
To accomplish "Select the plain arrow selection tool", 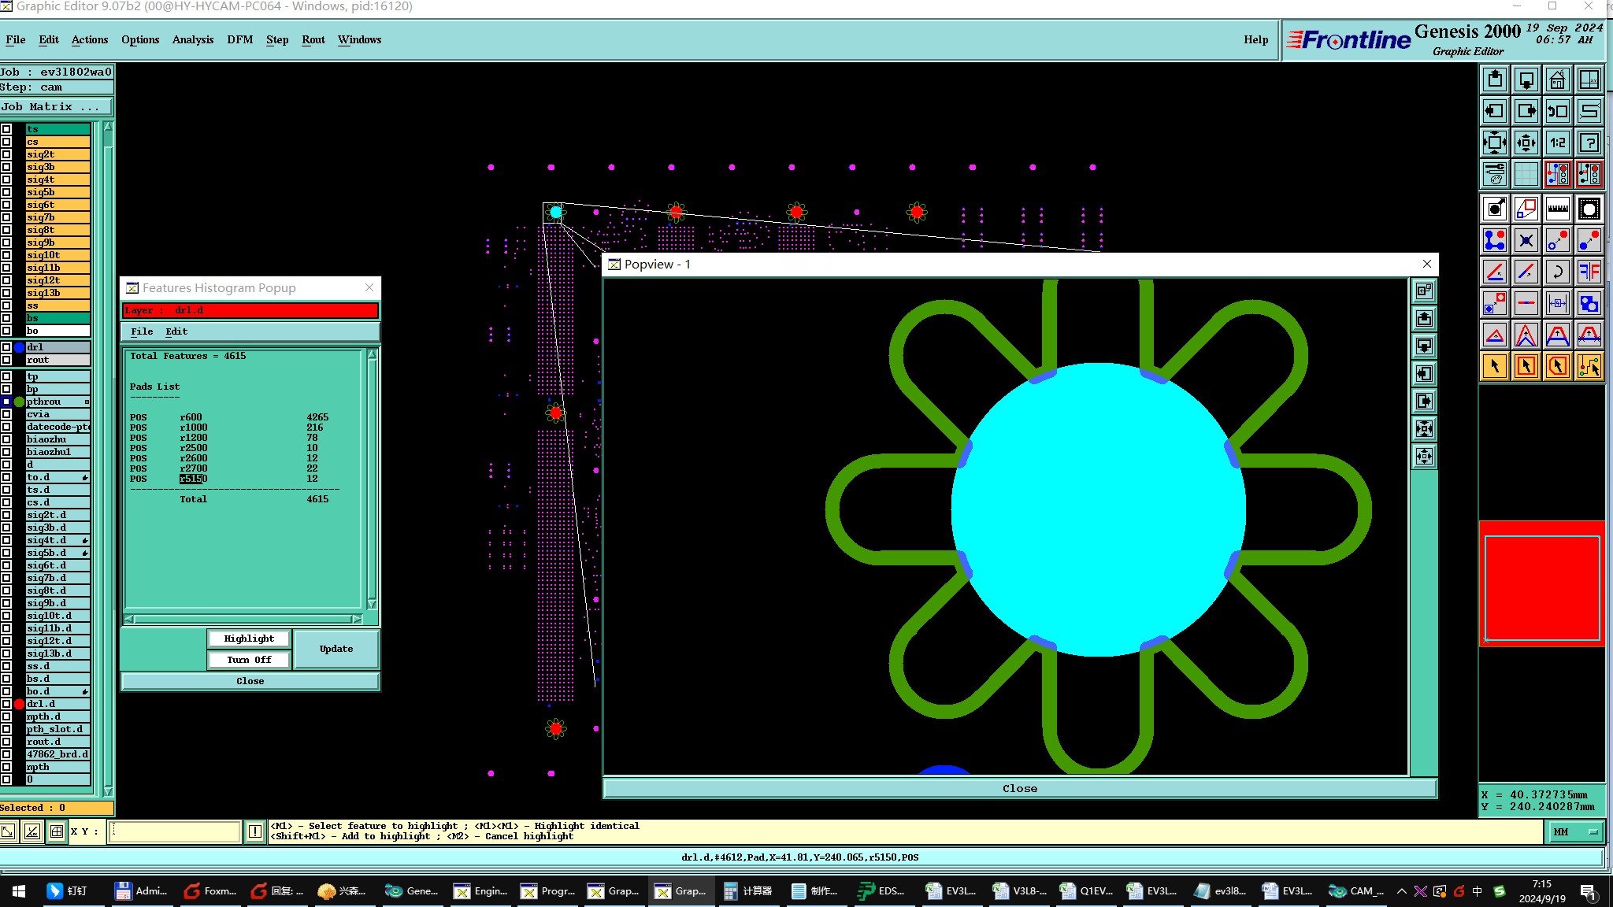I will (x=1494, y=366).
